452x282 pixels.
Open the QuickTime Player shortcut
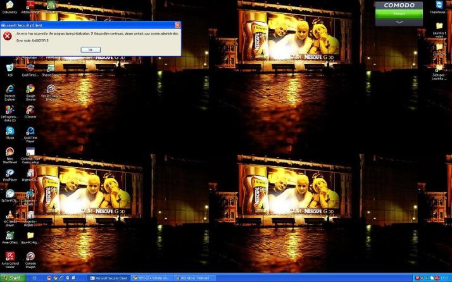(x=30, y=135)
